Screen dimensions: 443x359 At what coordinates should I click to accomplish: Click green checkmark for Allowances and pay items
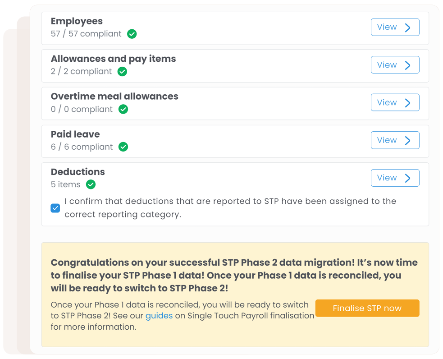(x=122, y=71)
